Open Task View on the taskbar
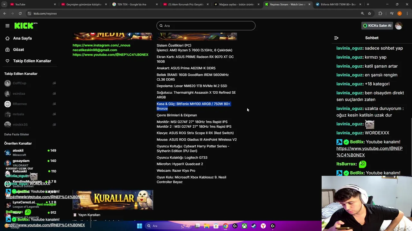 pyautogui.click(x=197, y=226)
